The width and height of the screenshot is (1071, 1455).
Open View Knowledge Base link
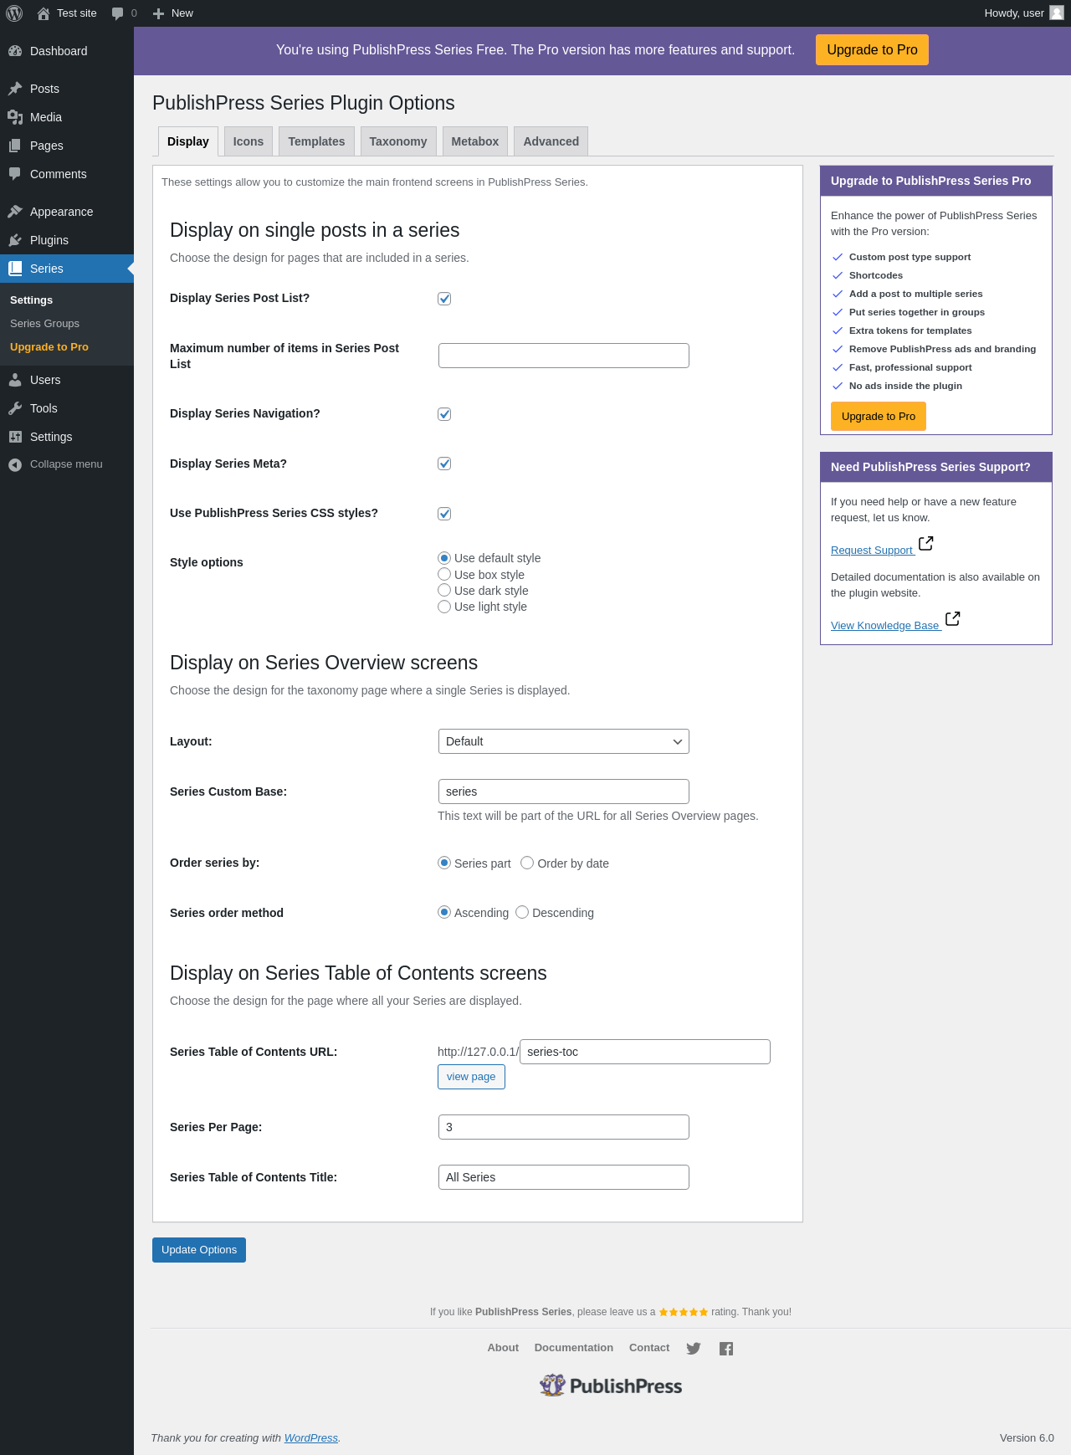[886, 626]
